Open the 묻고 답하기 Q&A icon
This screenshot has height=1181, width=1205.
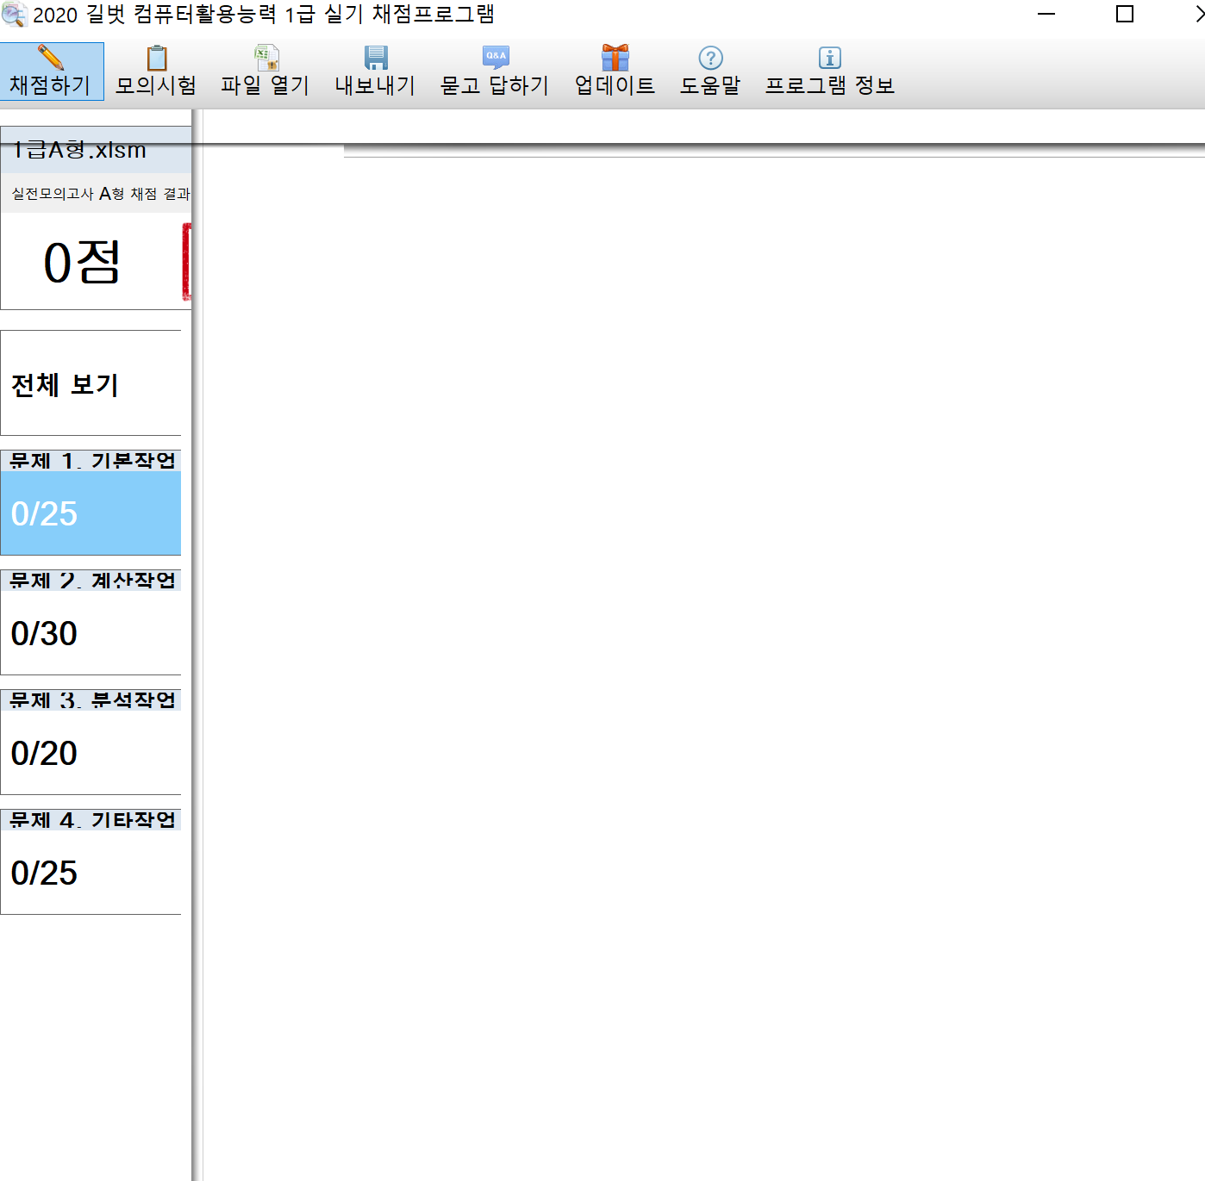pyautogui.click(x=496, y=57)
